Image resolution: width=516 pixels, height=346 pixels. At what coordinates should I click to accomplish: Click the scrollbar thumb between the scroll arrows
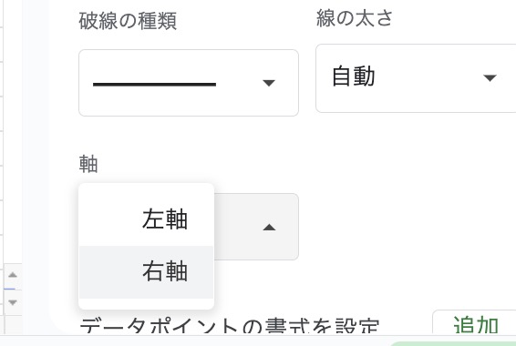[x=9, y=289]
